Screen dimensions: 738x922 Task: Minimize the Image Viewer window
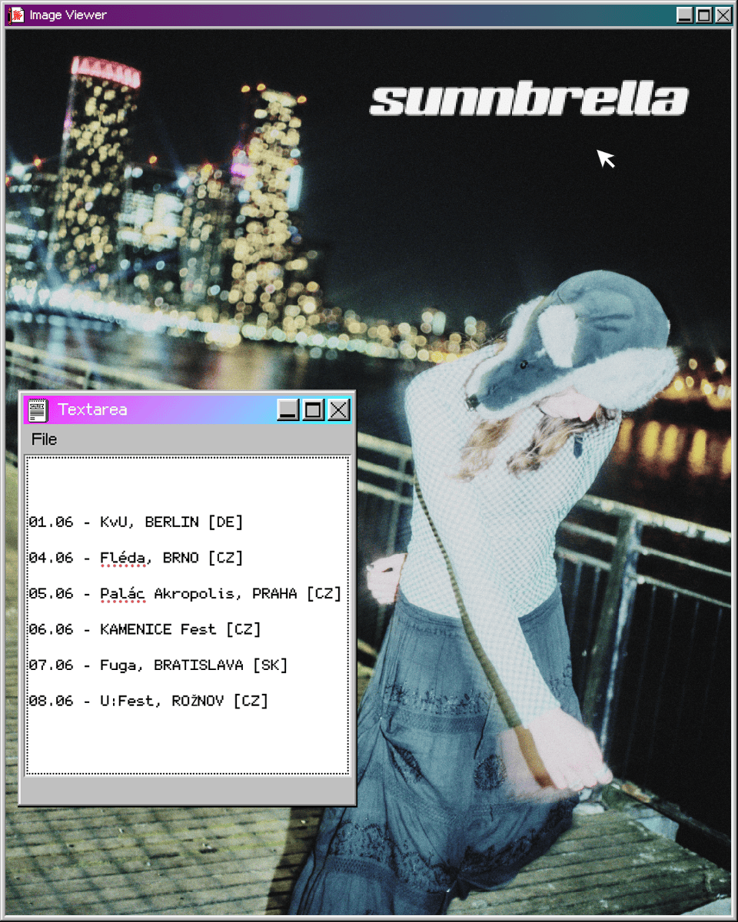pyautogui.click(x=685, y=15)
